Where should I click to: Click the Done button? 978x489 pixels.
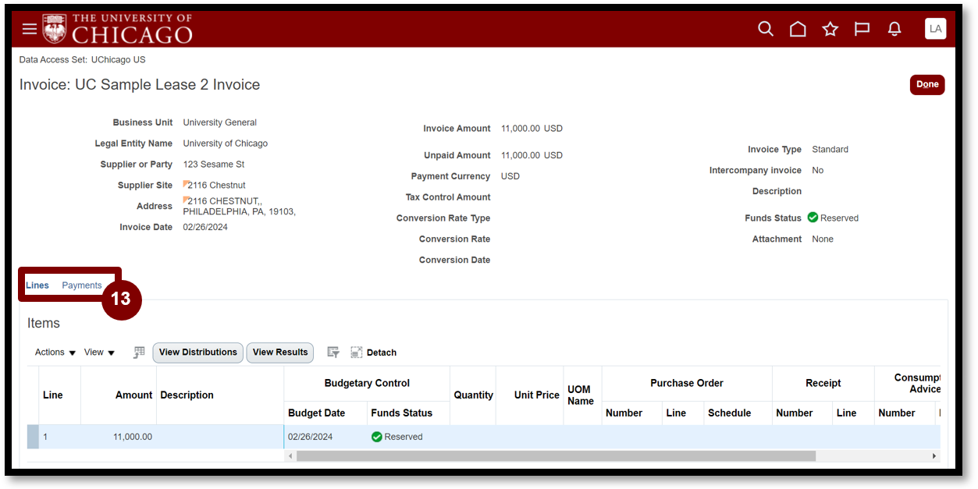(927, 85)
